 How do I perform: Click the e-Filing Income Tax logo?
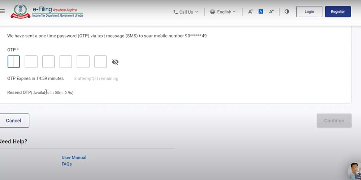pos(47,12)
